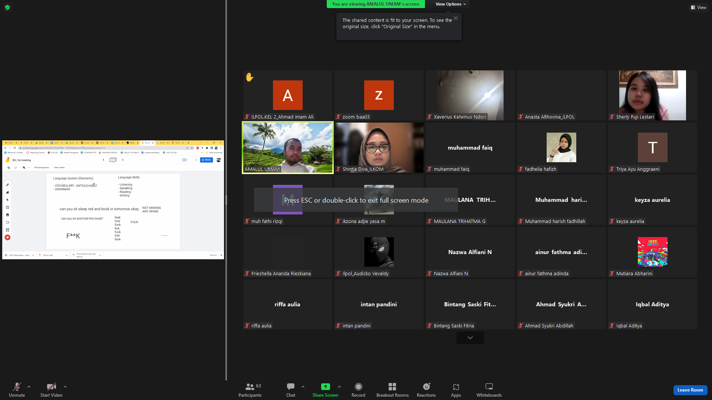Dismiss the shared content size tooltip
Screen dimensions: 712x400
coord(456,18)
